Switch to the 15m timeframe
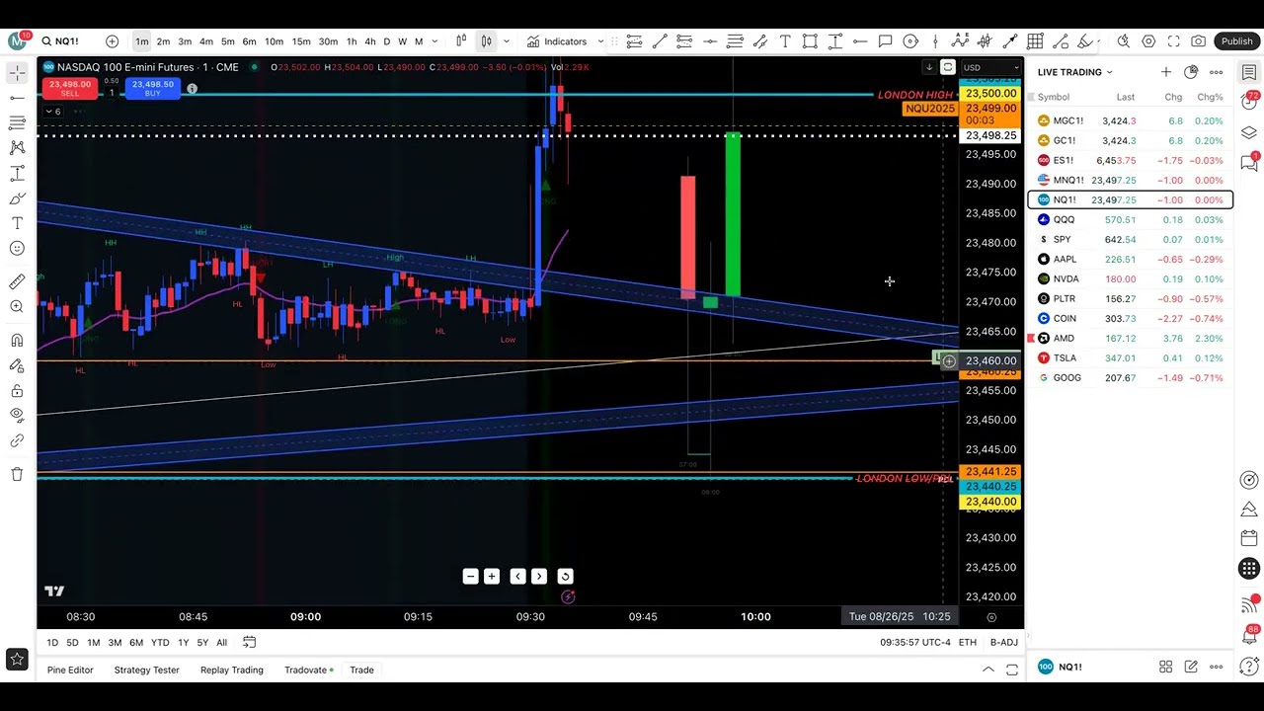This screenshot has height=711, width=1264. point(301,41)
